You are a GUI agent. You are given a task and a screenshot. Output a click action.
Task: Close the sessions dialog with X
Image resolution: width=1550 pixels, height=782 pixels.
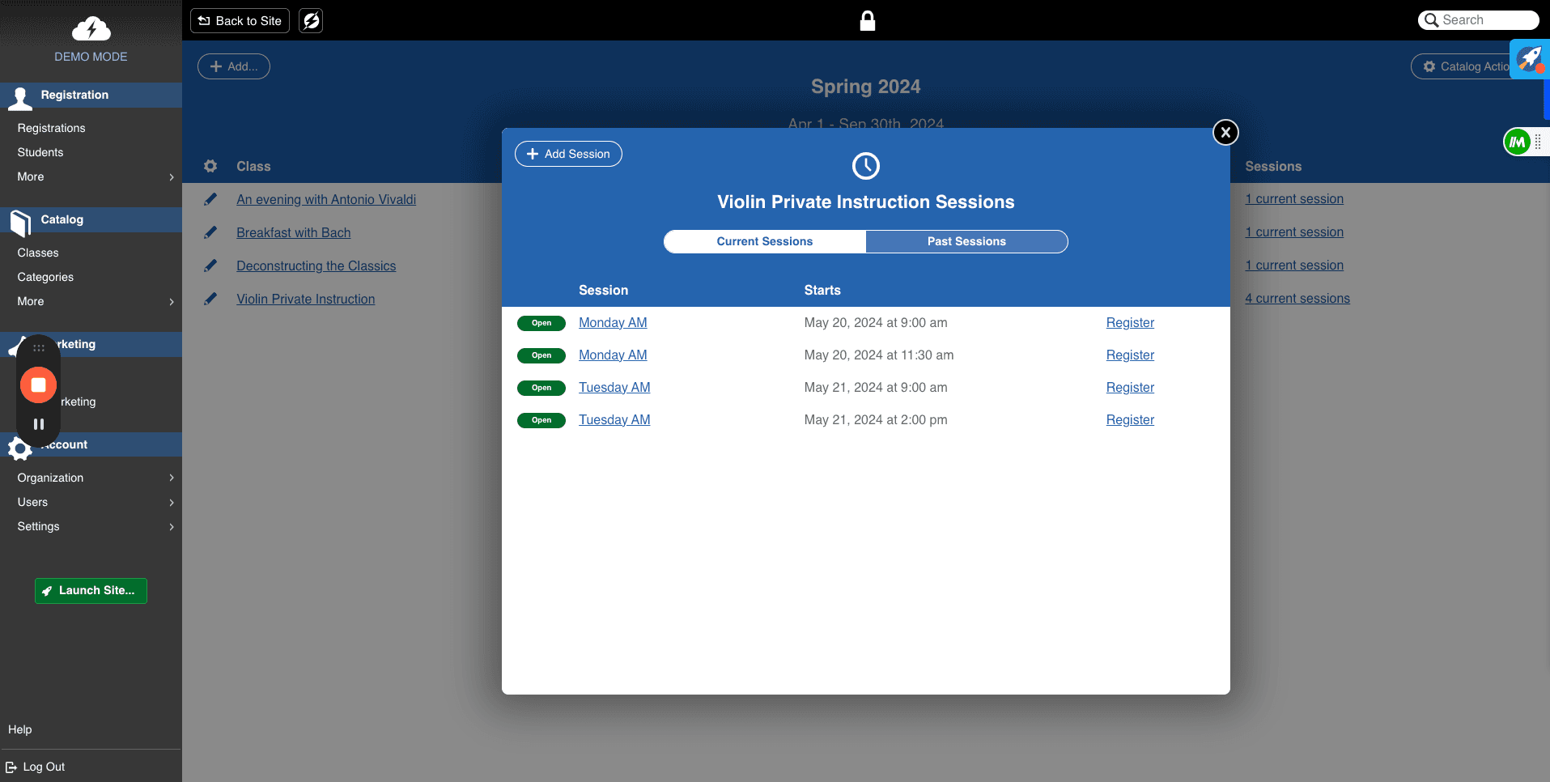(x=1225, y=132)
